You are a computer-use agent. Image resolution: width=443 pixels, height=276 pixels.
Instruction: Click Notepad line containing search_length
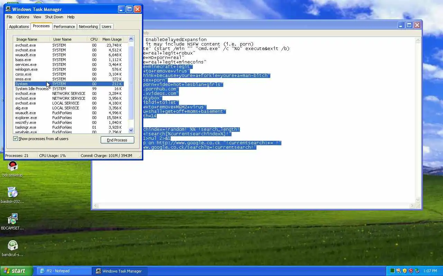[191, 129]
